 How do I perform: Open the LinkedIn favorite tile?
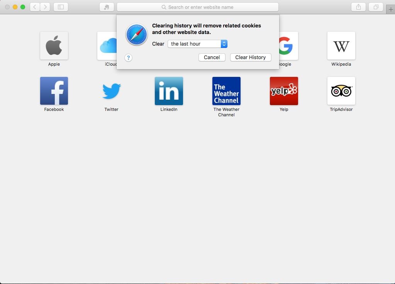tap(169, 91)
